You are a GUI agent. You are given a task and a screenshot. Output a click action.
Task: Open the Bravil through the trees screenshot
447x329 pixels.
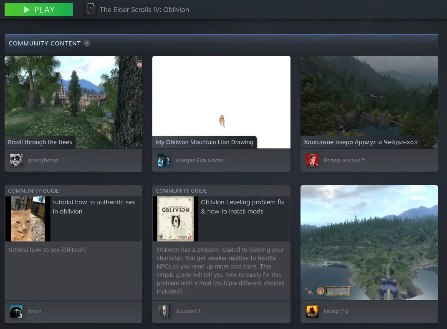click(x=73, y=102)
